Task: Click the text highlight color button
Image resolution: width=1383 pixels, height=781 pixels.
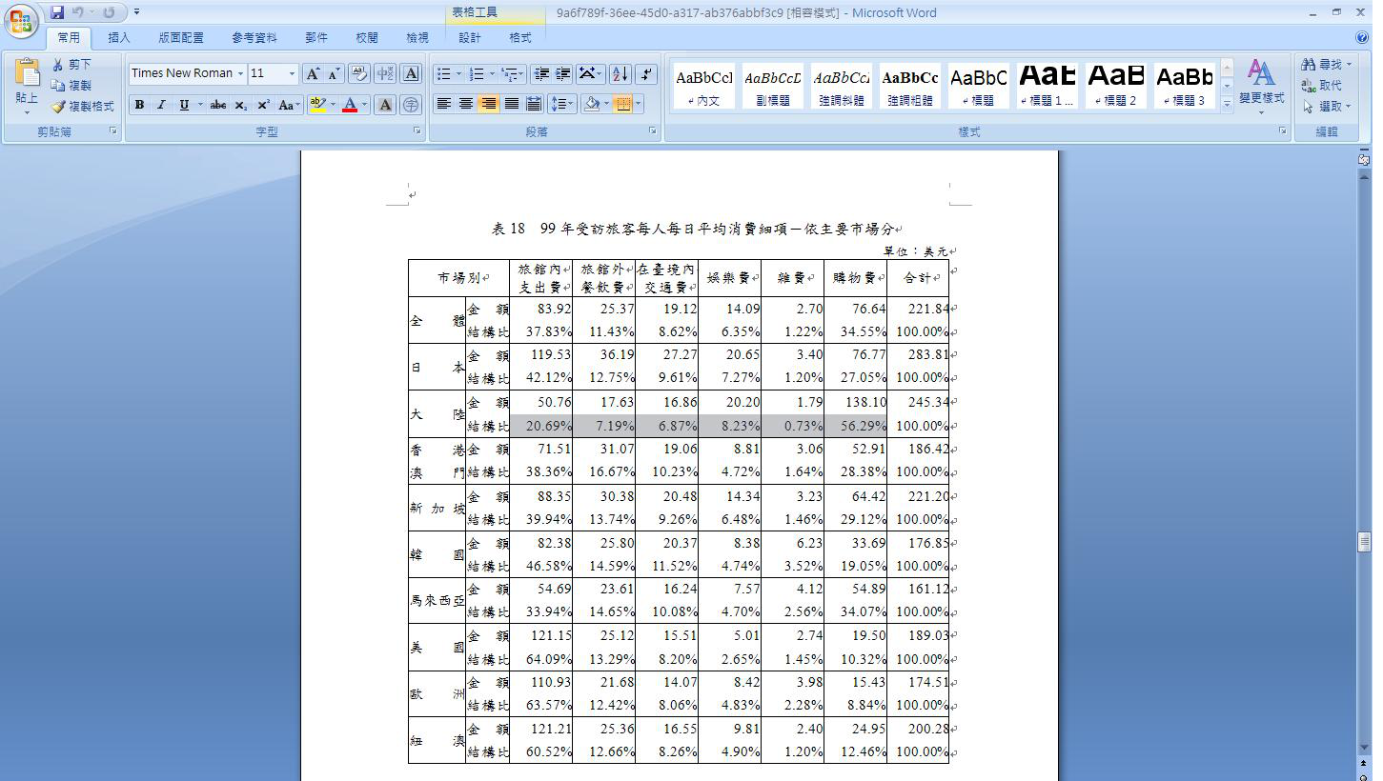Action: point(317,105)
